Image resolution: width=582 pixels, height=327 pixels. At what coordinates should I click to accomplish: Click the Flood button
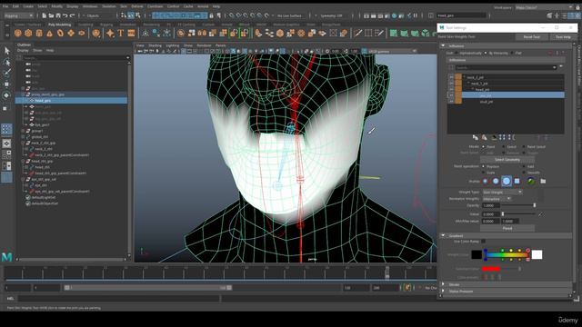point(507,228)
